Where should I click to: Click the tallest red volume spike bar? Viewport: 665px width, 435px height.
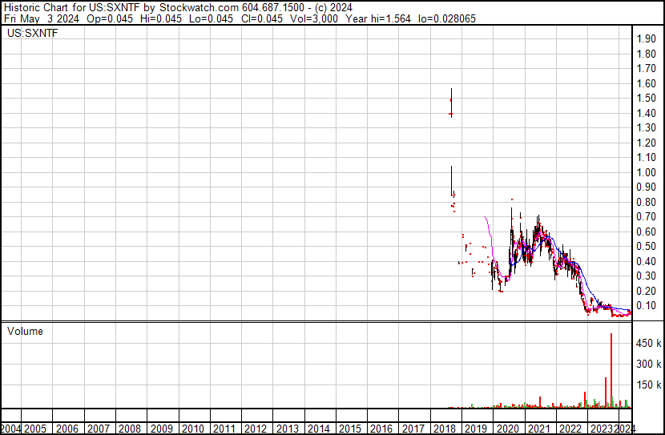(611, 371)
